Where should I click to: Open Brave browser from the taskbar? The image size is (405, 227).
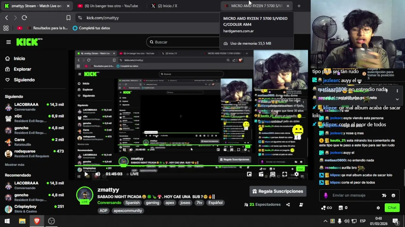coord(37,221)
